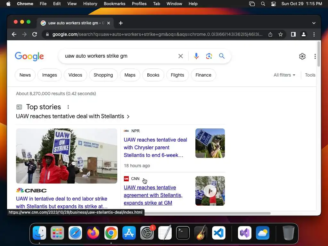Image resolution: width=328 pixels, height=246 pixels.
Task: Open Google Lens image search
Action: 209,56
